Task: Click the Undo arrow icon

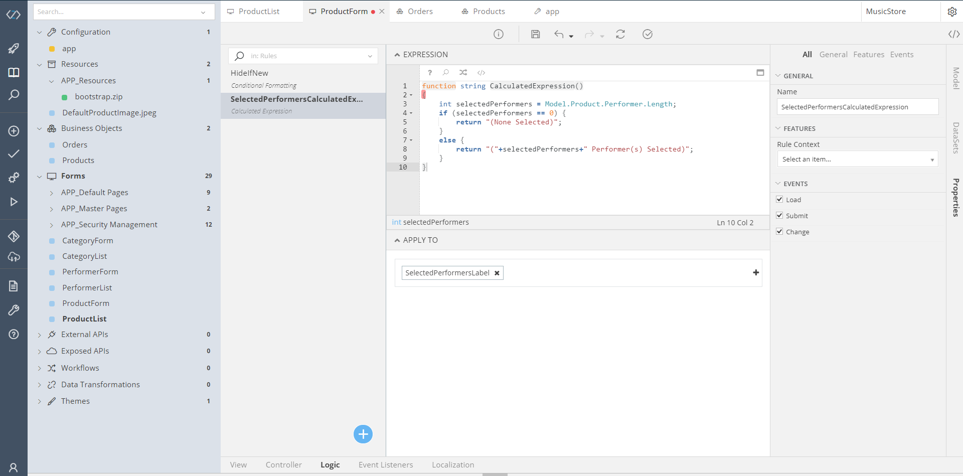Action: coord(559,34)
